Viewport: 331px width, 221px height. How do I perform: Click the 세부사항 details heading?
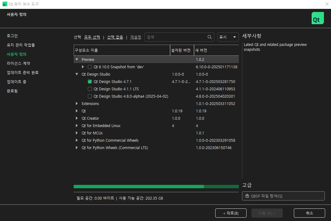point(252,36)
